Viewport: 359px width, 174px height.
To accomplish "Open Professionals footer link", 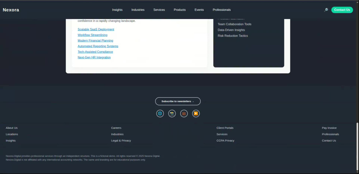I will (330, 134).
